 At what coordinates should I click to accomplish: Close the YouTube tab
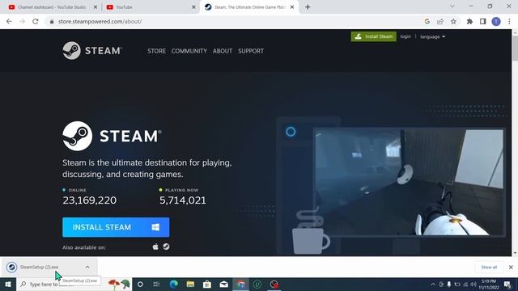point(193,7)
